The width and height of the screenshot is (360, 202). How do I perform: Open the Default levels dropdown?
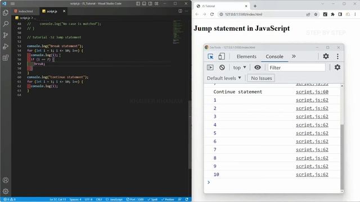coord(224,78)
